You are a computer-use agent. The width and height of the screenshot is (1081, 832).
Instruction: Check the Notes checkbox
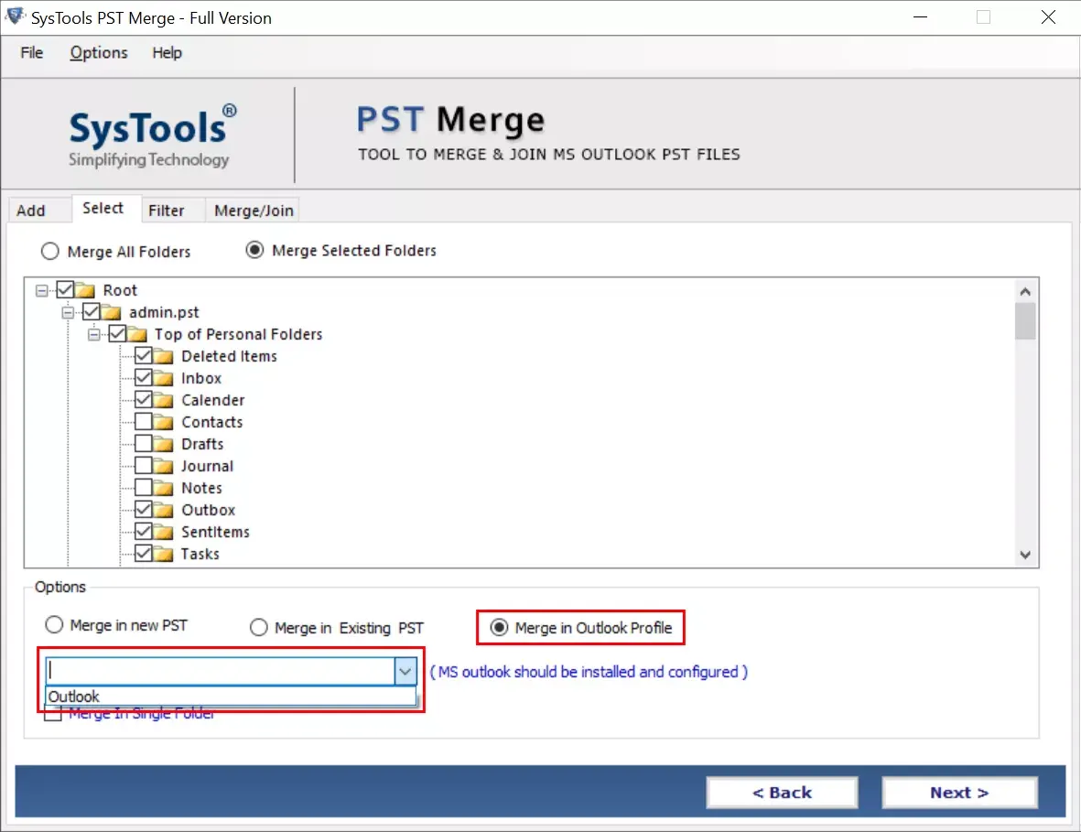[144, 487]
